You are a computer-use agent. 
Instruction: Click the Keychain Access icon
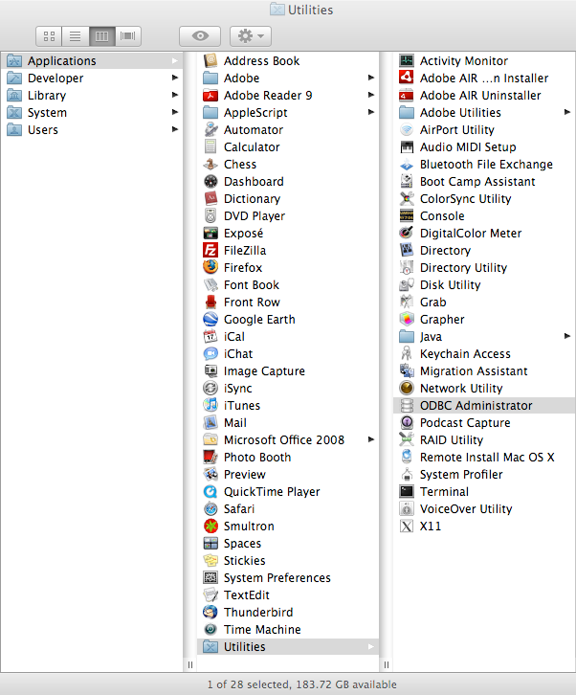pyautogui.click(x=407, y=353)
